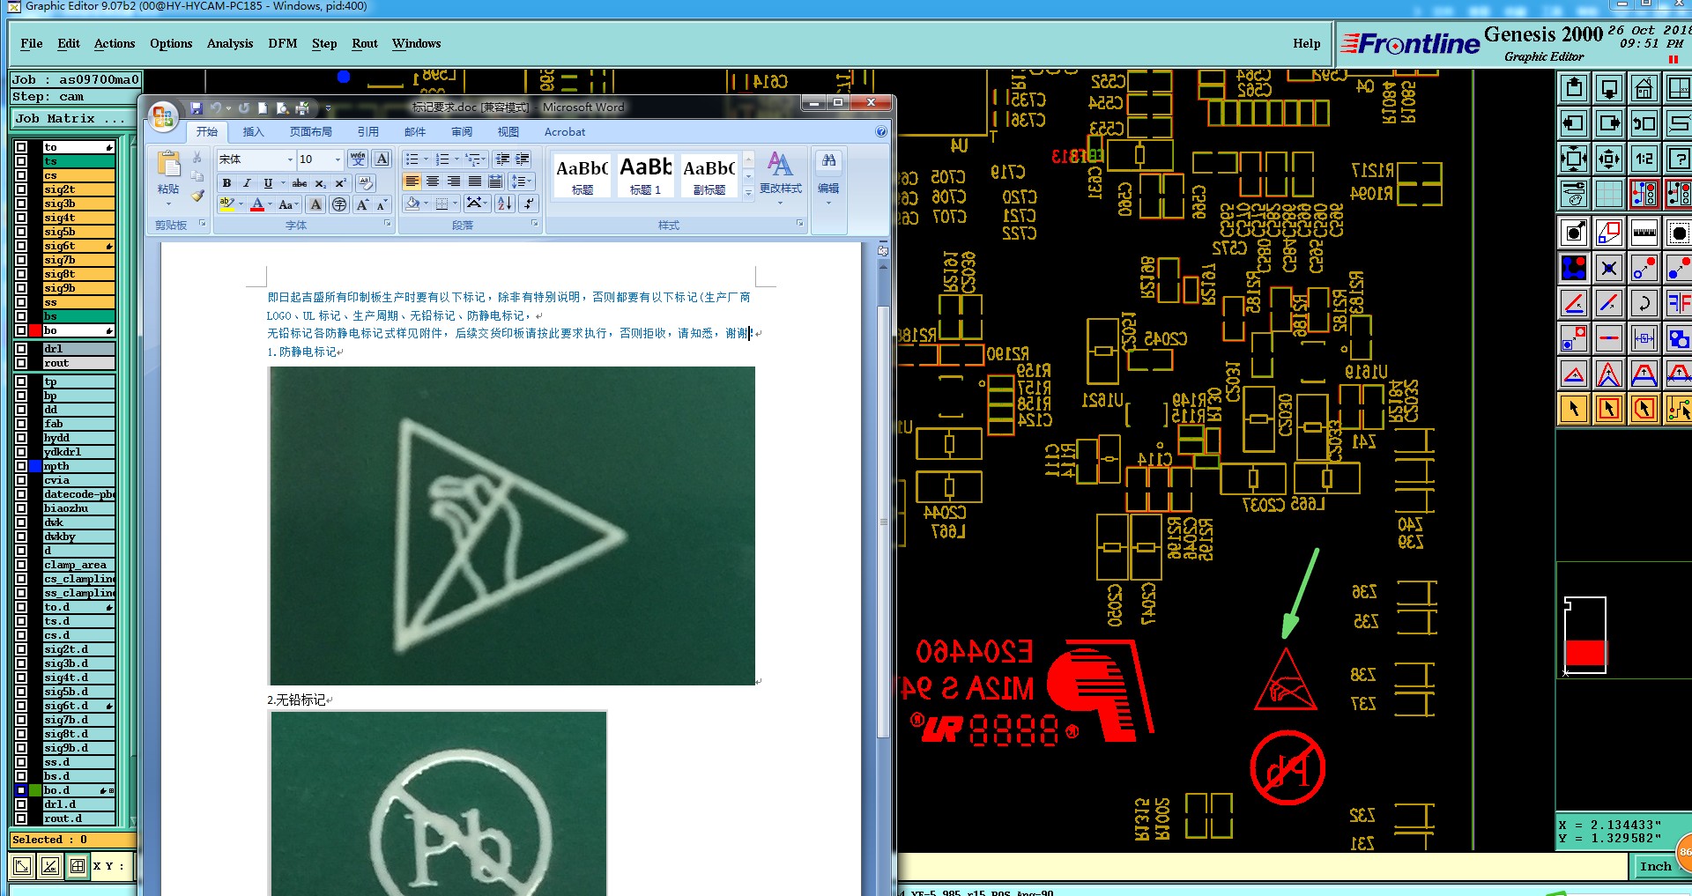Image resolution: width=1692 pixels, height=896 pixels.
Task: Open the underline style dropdown arrow
Action: click(x=283, y=183)
